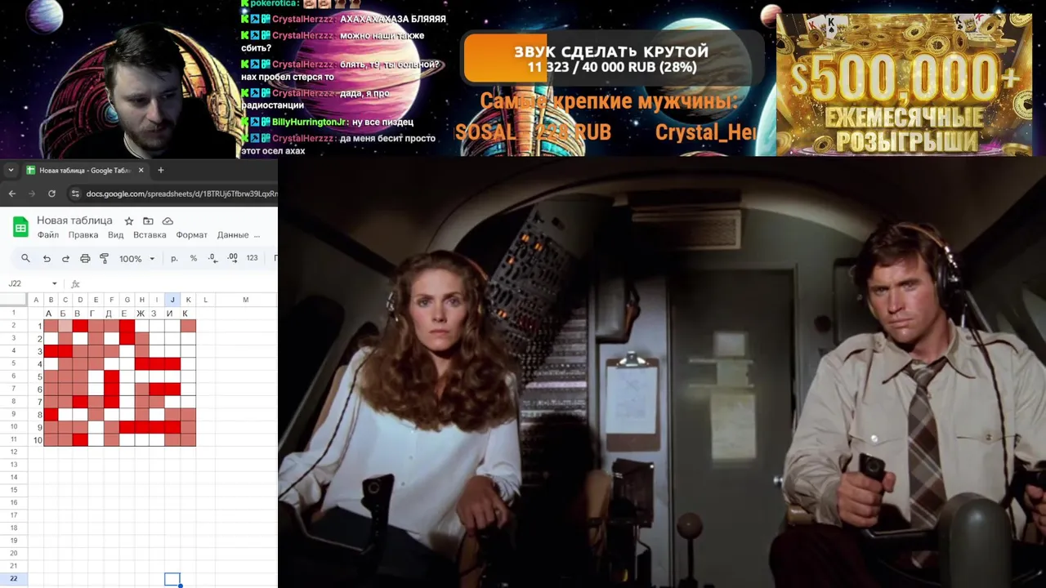Close the Новая таблица browser tab
This screenshot has height=588, width=1046.
pyautogui.click(x=141, y=170)
